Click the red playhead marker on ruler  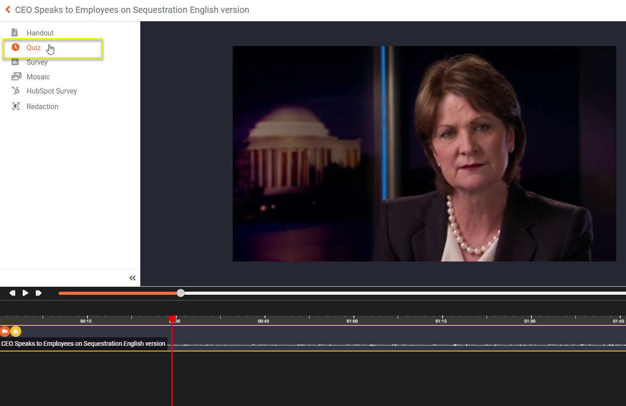coord(172,319)
